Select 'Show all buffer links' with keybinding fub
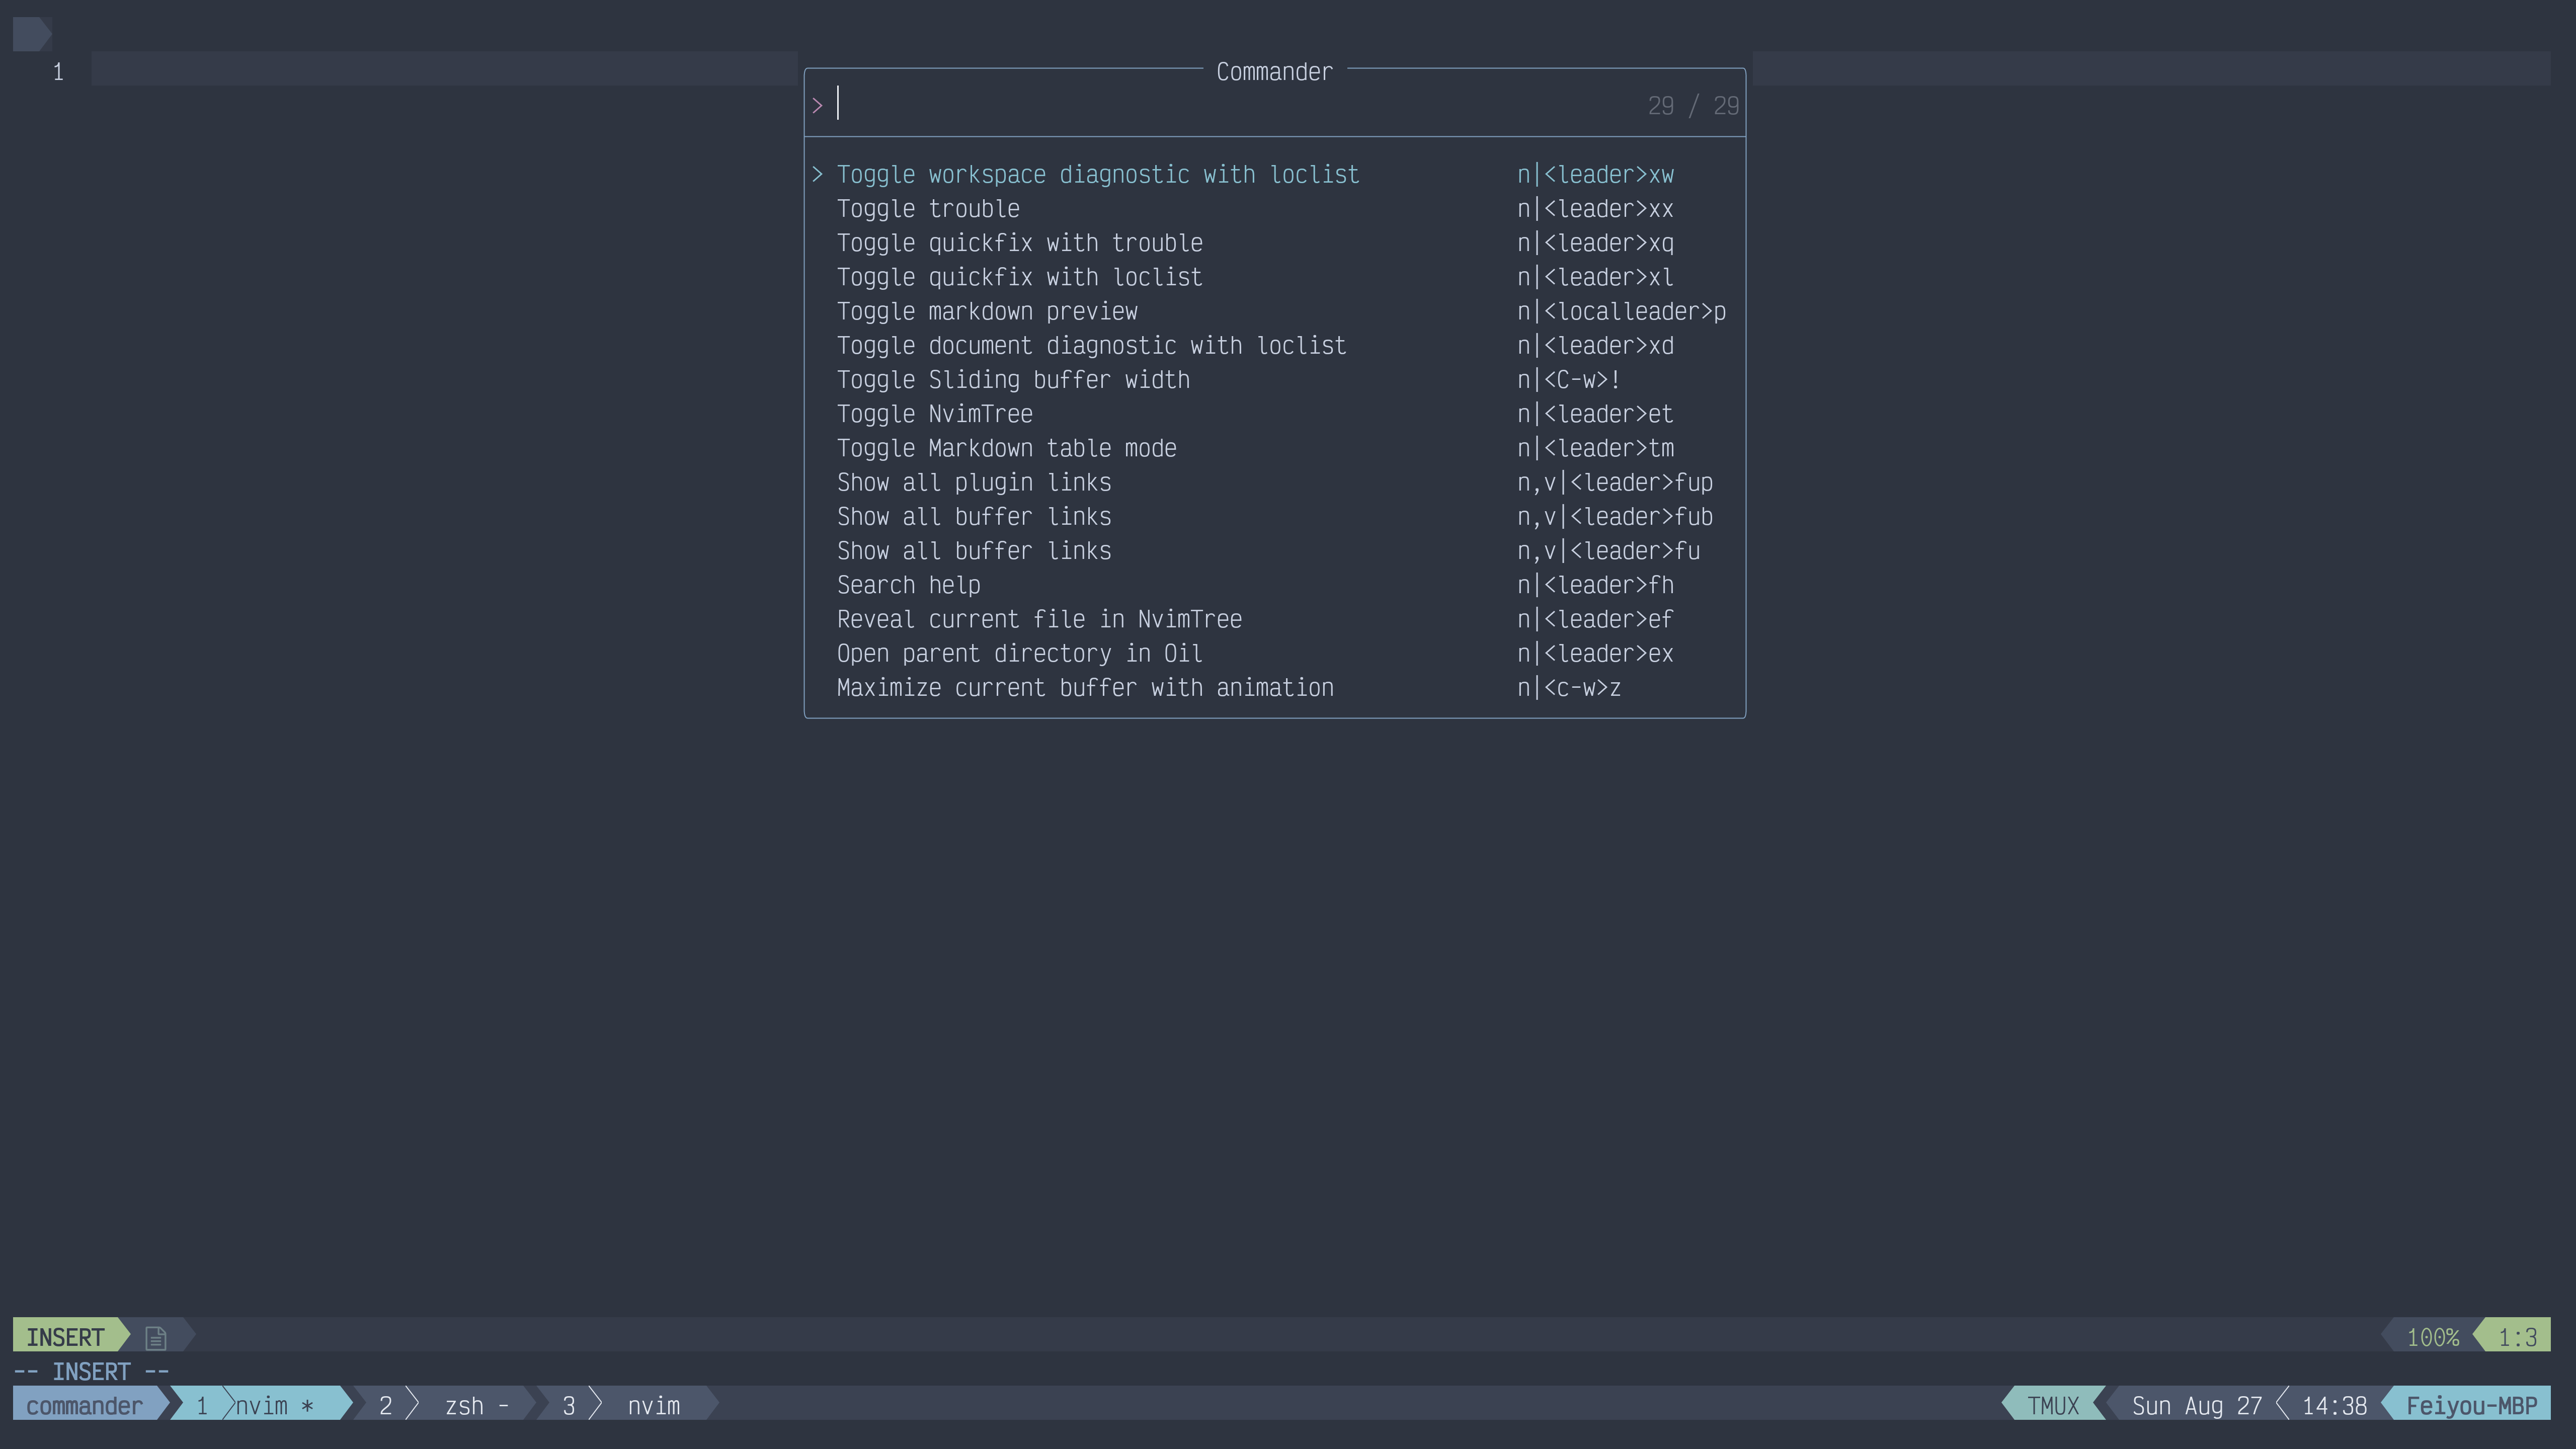 coord(1275,517)
